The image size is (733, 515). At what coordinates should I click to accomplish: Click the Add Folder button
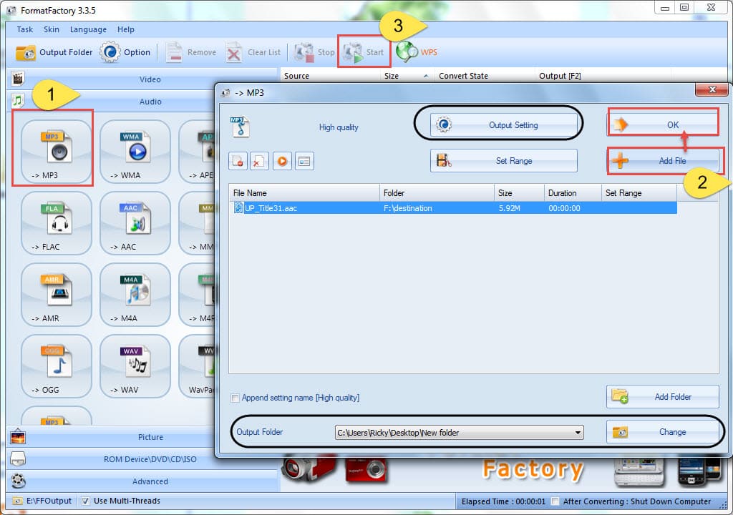point(662,397)
